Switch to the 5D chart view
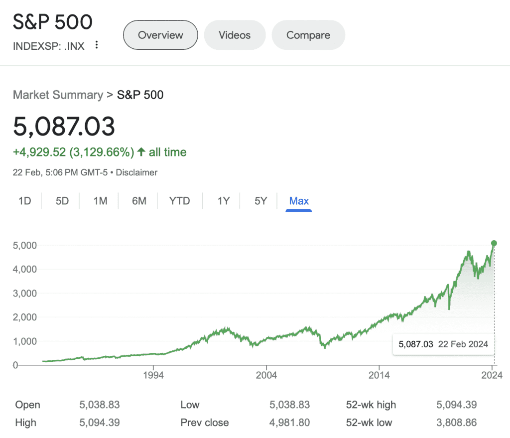The height and width of the screenshot is (438, 510). [x=61, y=201]
